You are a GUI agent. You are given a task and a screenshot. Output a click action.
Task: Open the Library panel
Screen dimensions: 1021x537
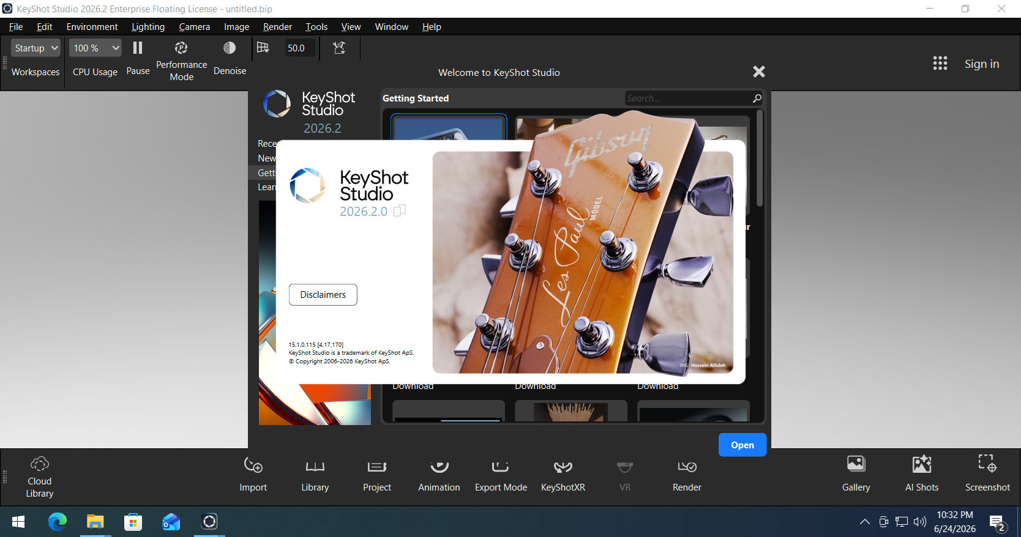coord(315,475)
